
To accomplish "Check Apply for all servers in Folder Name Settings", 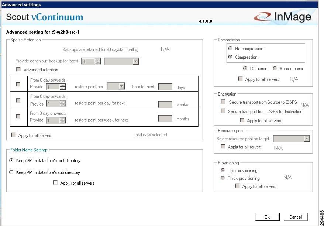I will 55,182.
